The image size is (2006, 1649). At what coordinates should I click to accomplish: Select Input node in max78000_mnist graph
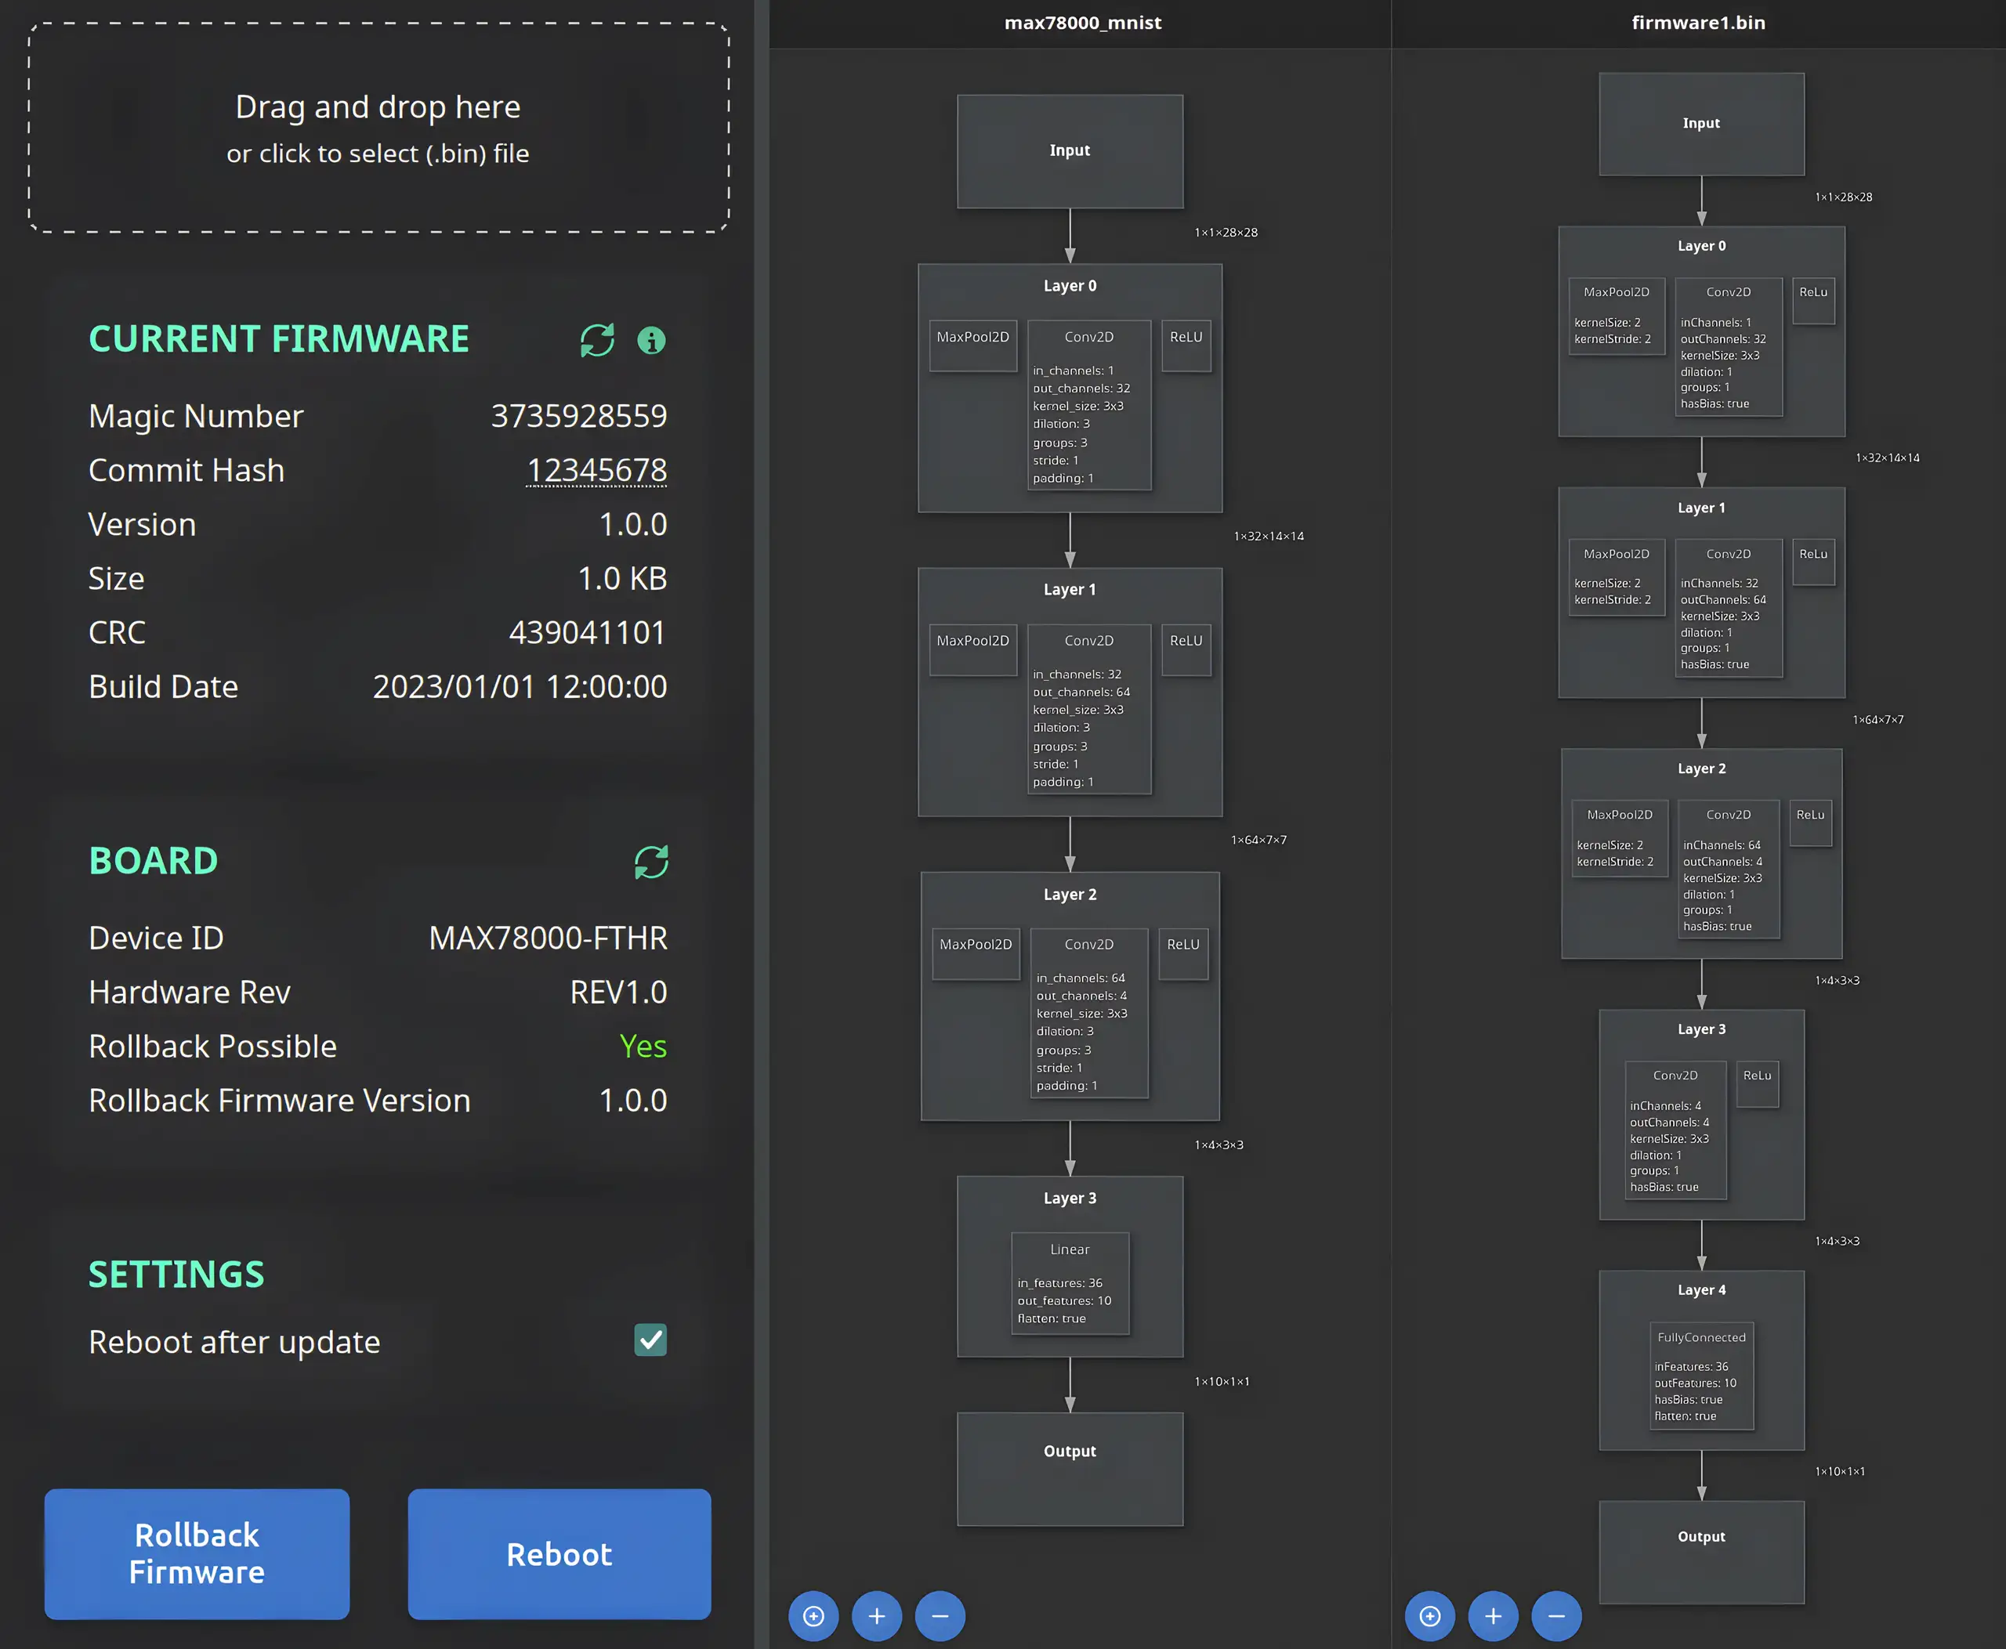tap(1070, 151)
